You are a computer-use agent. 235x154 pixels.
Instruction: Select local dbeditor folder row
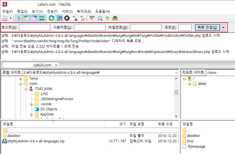tap(90, 136)
